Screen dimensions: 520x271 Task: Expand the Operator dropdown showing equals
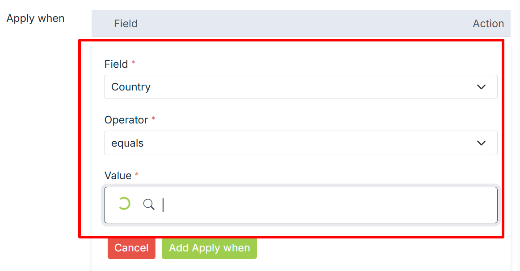[300, 143]
